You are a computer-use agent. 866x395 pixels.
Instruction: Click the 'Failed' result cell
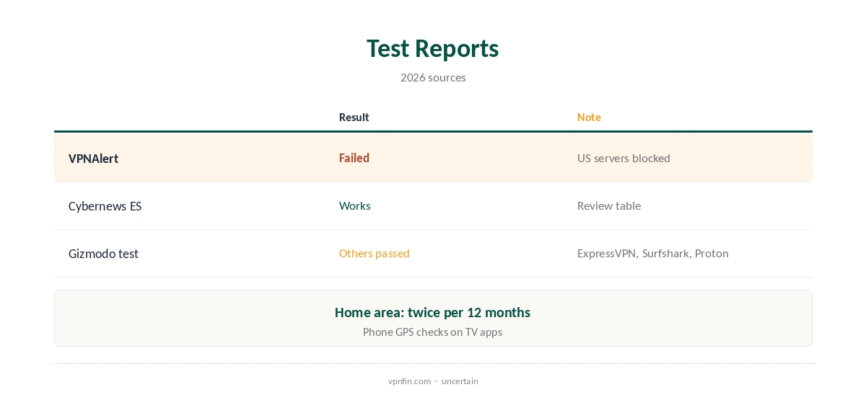click(354, 158)
